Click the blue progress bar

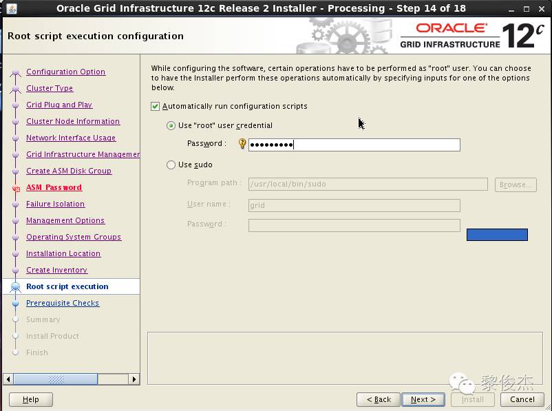[497, 235]
